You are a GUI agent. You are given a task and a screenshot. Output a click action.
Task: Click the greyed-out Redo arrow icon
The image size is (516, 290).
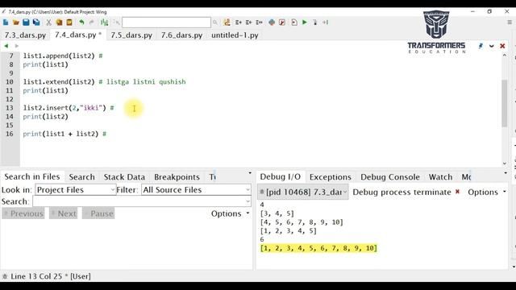[x=92, y=23]
